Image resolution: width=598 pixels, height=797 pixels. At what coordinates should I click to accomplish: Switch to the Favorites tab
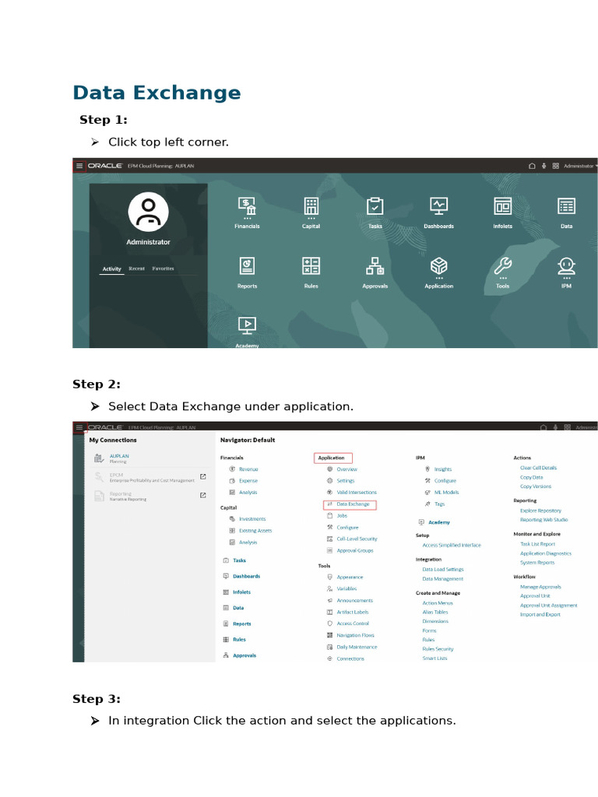tap(163, 269)
